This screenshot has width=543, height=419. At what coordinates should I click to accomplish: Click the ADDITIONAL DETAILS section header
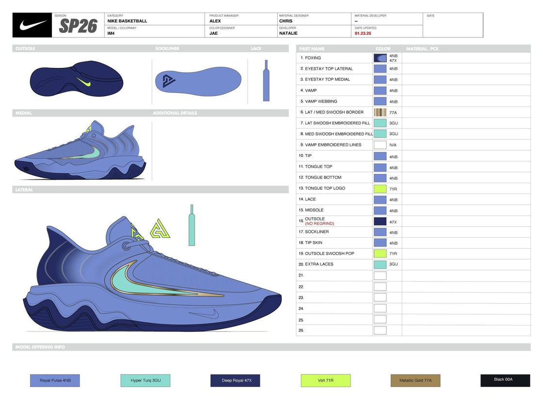(x=175, y=113)
